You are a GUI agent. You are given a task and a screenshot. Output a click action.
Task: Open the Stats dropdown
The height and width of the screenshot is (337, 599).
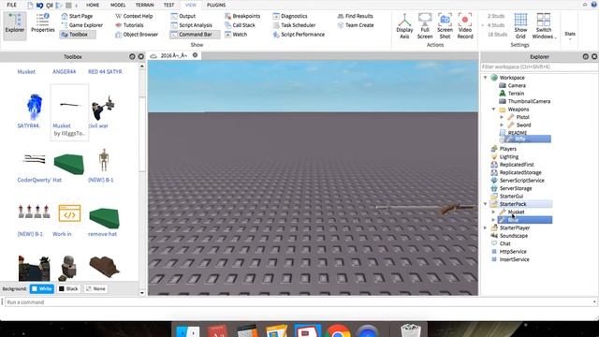[570, 36]
